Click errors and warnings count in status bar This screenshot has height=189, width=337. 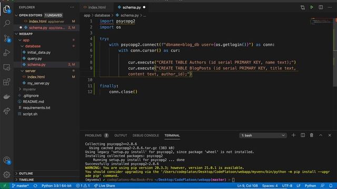coord(83,186)
